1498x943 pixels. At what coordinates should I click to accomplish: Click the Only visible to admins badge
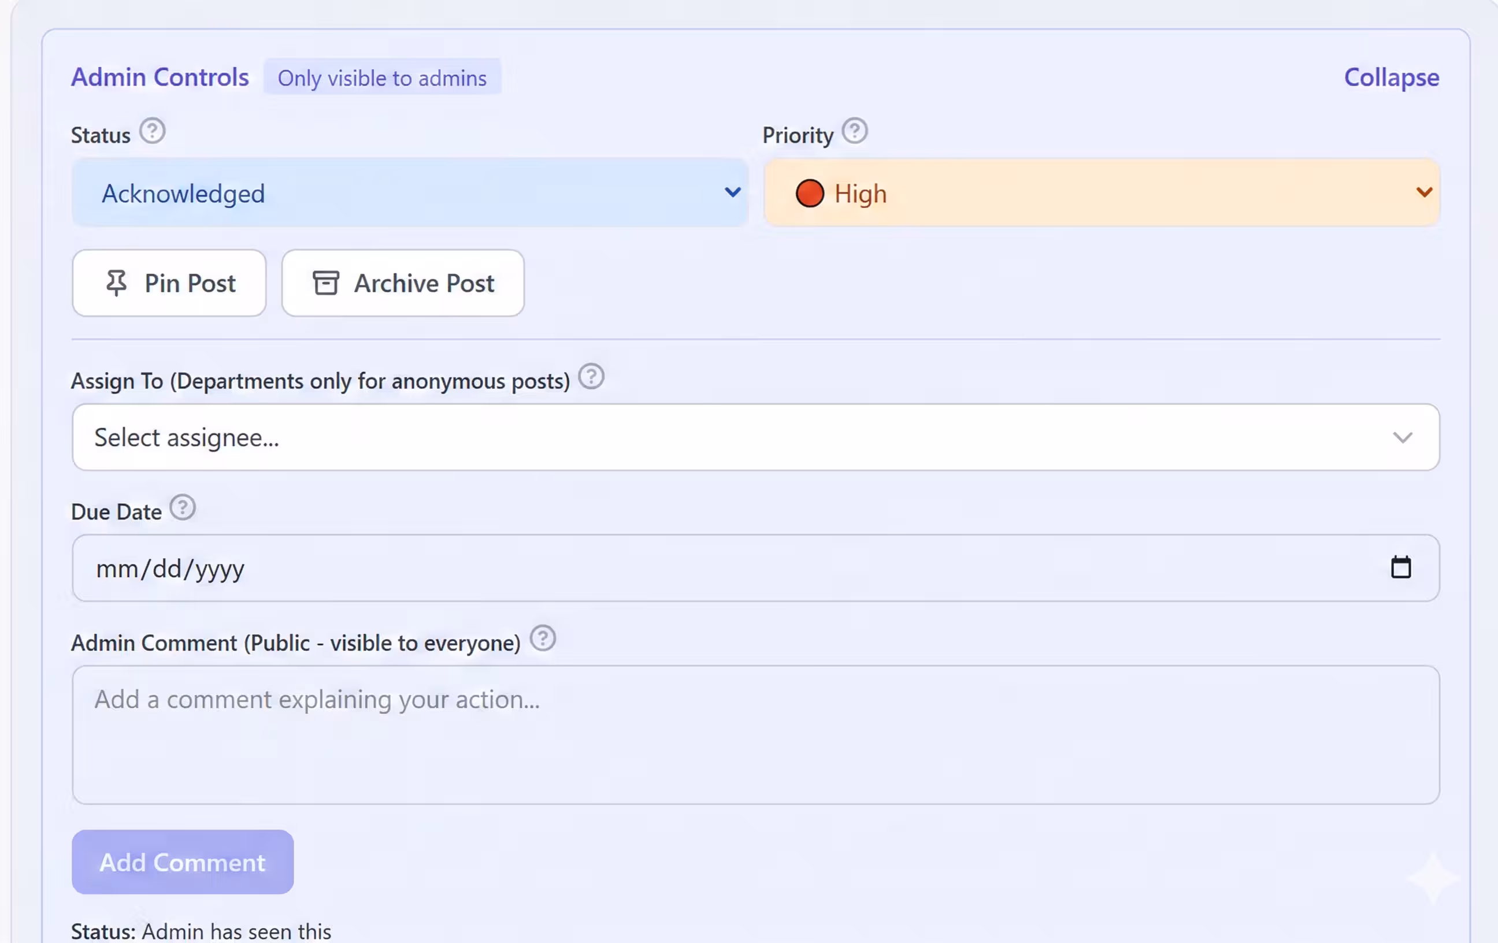click(383, 77)
